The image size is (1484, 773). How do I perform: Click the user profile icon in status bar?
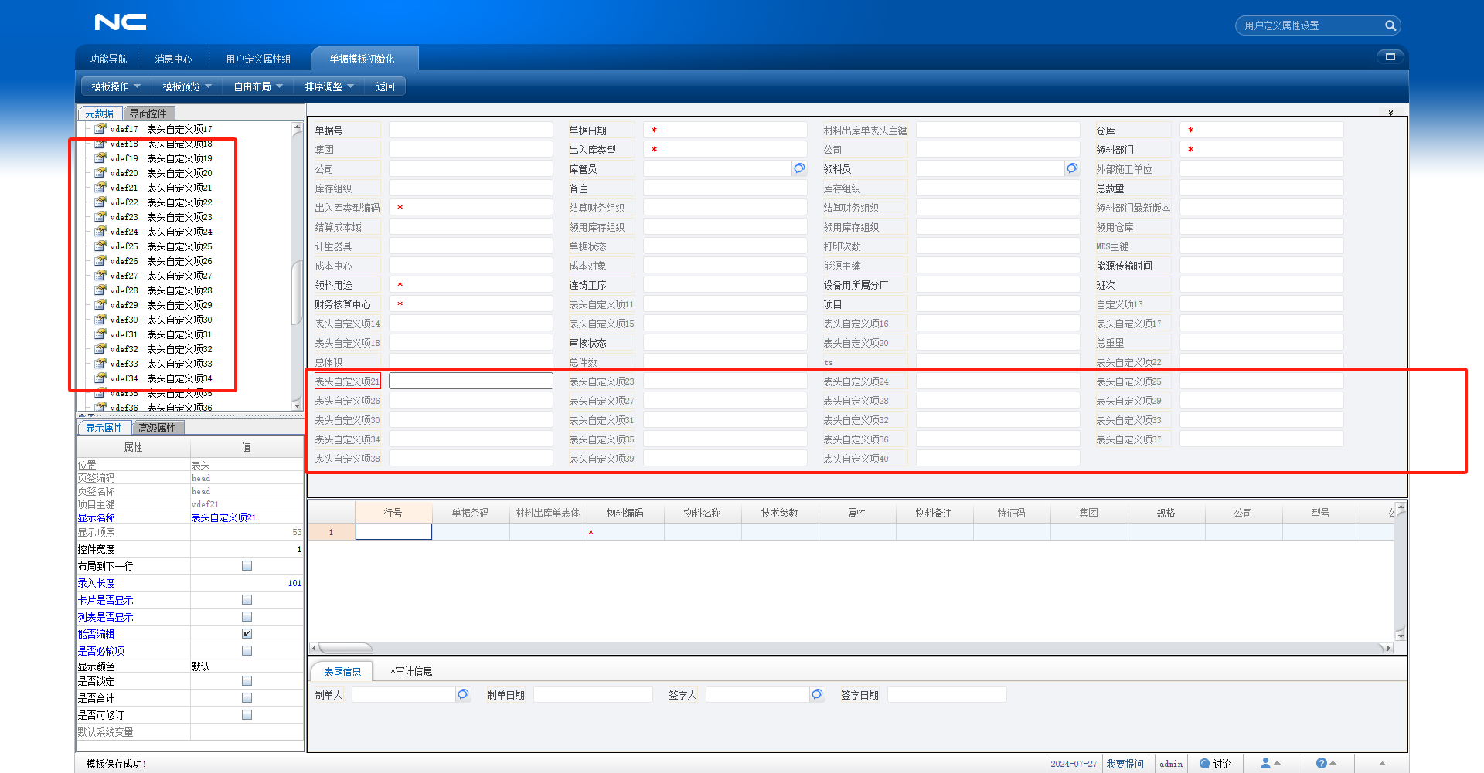(1265, 763)
